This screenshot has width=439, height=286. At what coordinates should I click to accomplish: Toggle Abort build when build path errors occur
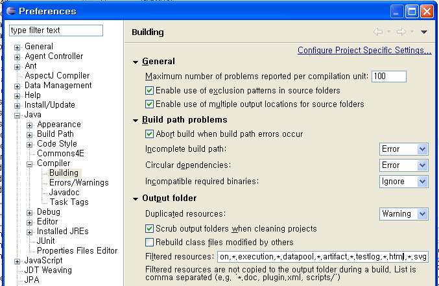click(149, 134)
